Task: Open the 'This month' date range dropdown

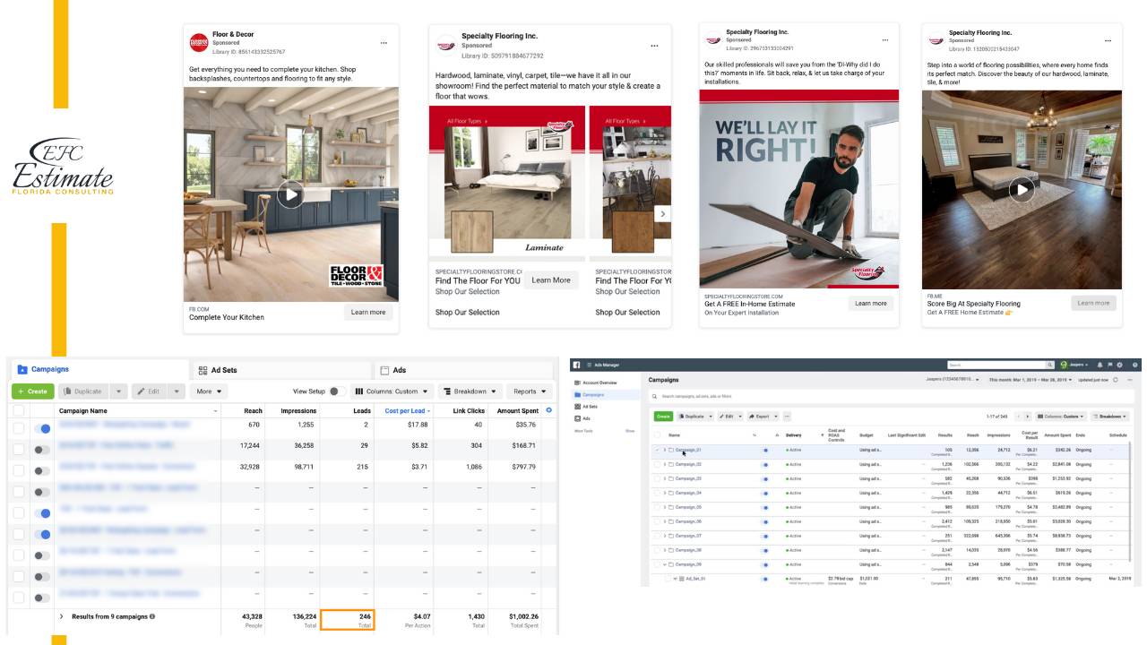Action: point(1031,380)
